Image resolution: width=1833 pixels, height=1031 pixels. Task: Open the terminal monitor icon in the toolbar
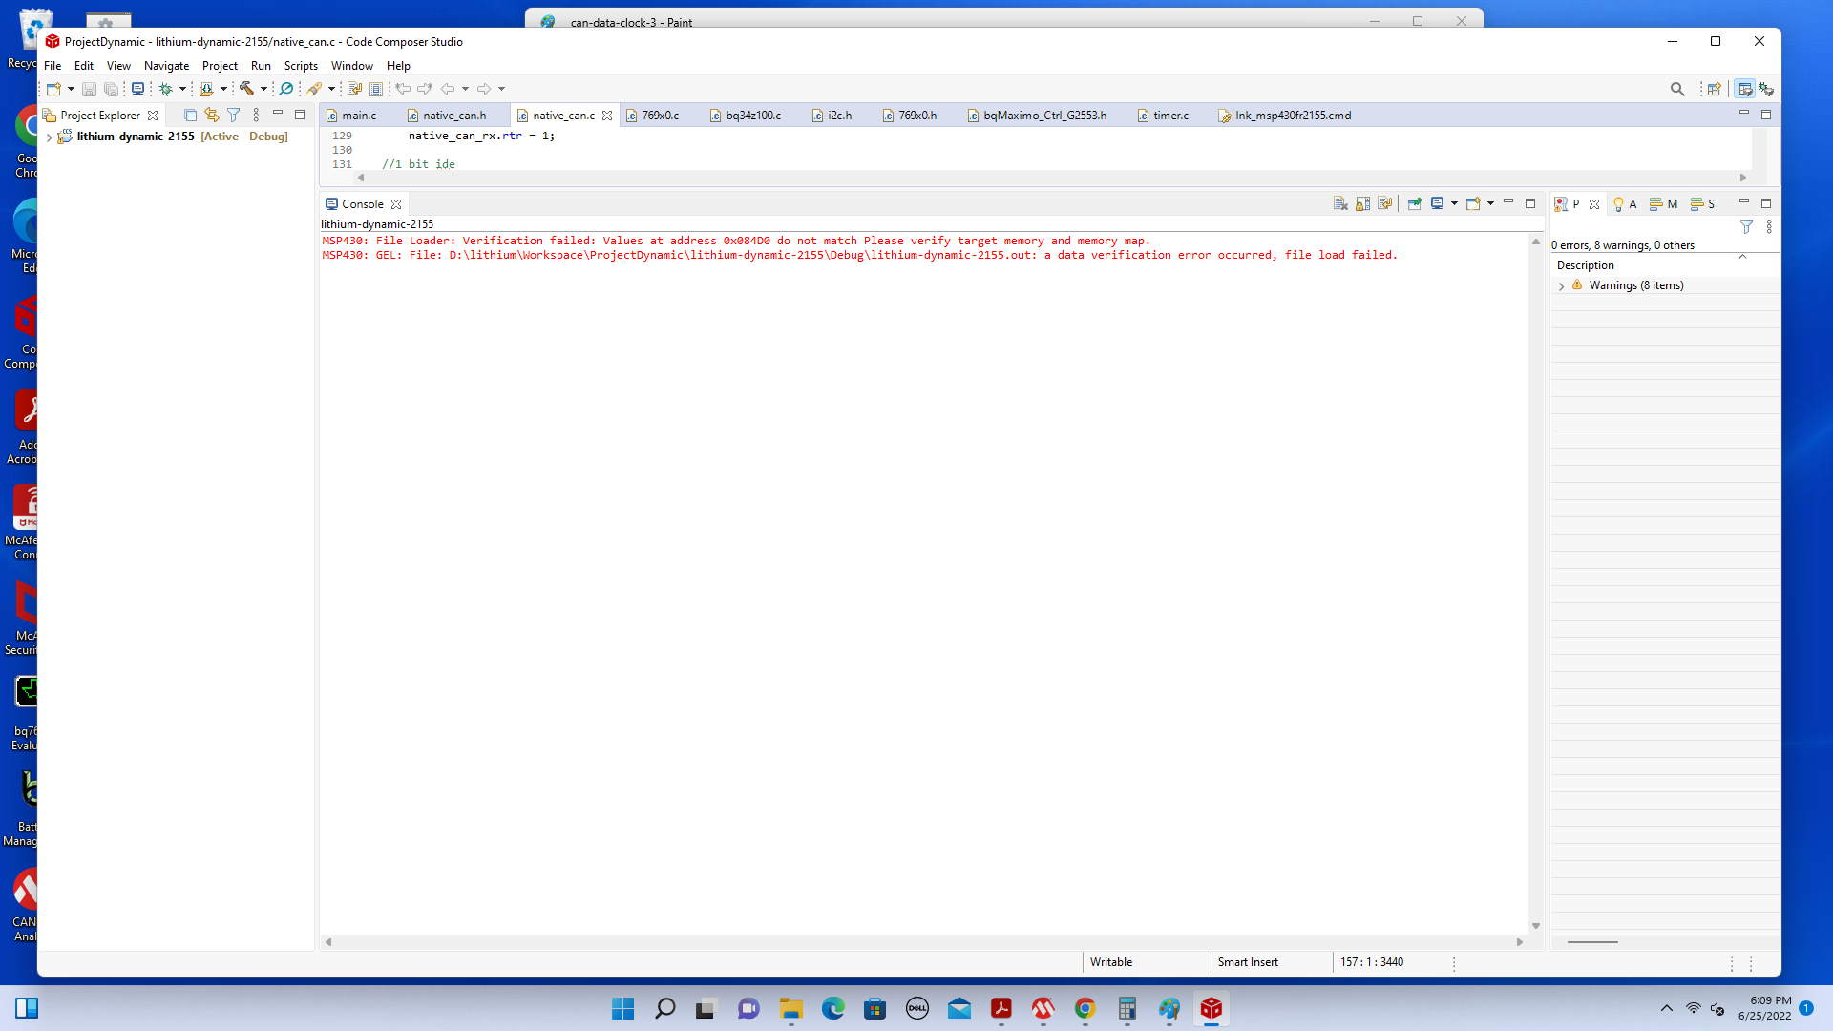click(x=137, y=89)
